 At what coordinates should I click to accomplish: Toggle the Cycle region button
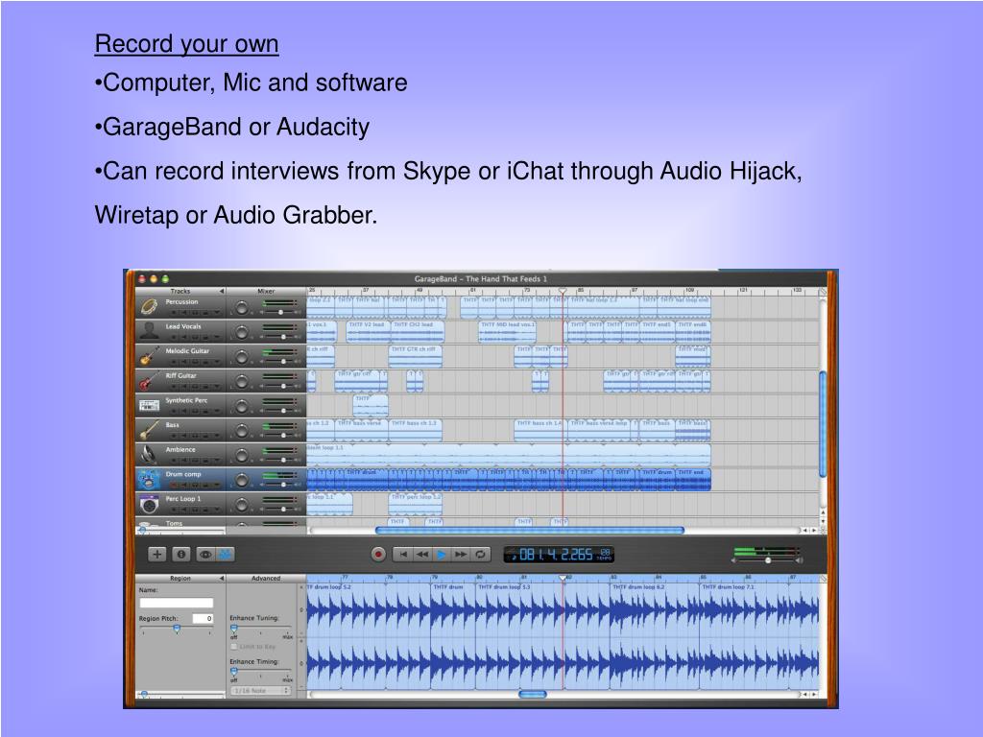click(x=480, y=554)
